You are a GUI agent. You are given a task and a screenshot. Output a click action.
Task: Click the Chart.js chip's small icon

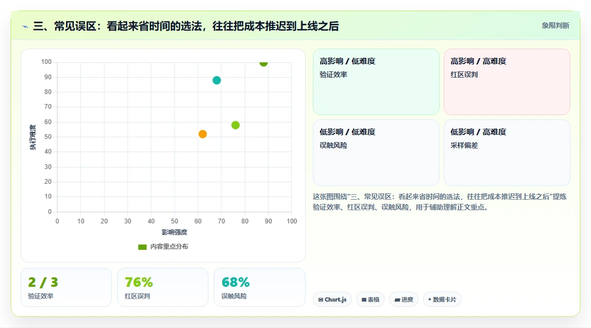[x=321, y=299]
